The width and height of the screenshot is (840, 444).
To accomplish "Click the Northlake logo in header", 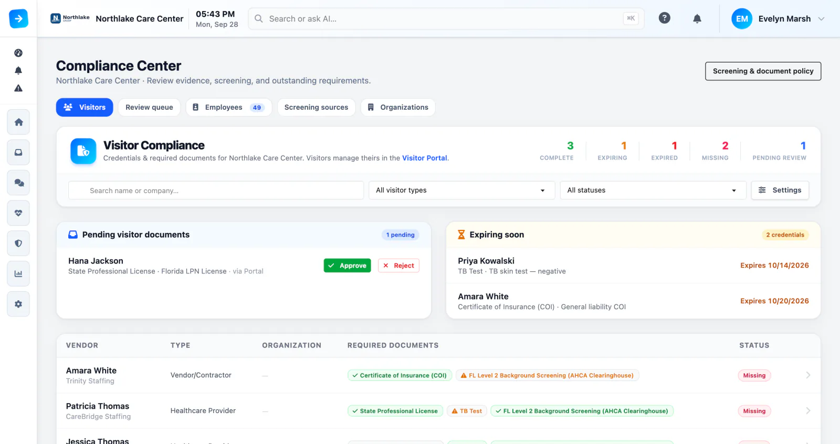I will click(x=70, y=18).
